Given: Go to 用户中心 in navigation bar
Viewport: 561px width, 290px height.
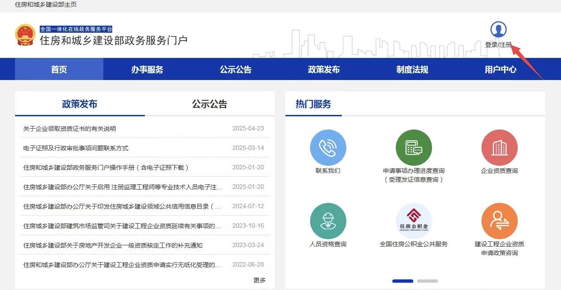Looking at the screenshot, I should 500,69.
